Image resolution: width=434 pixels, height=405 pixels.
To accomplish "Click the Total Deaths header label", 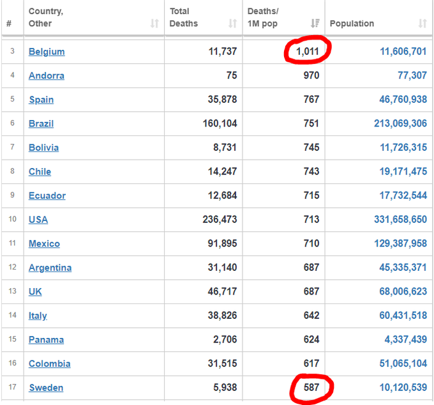I will (x=184, y=17).
